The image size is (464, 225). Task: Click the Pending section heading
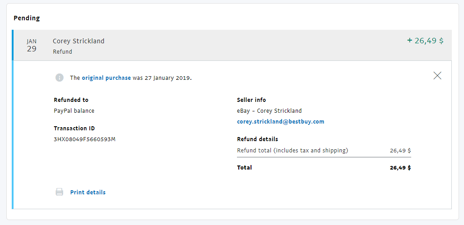click(x=27, y=18)
